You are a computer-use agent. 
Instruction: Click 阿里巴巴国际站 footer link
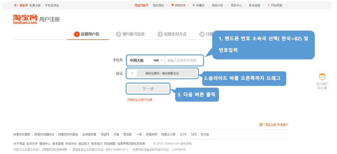click(x=44, y=134)
